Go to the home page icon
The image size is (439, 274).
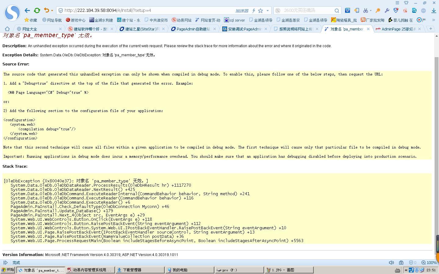click(x=7, y=29)
